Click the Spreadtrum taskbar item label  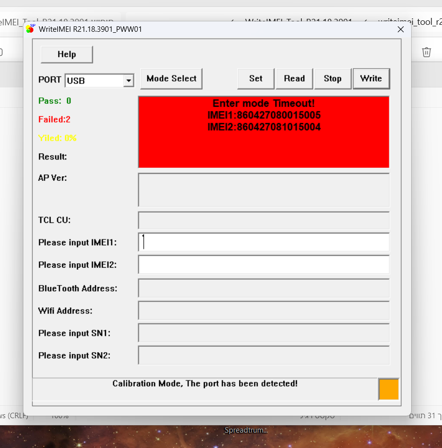pyautogui.click(x=246, y=430)
